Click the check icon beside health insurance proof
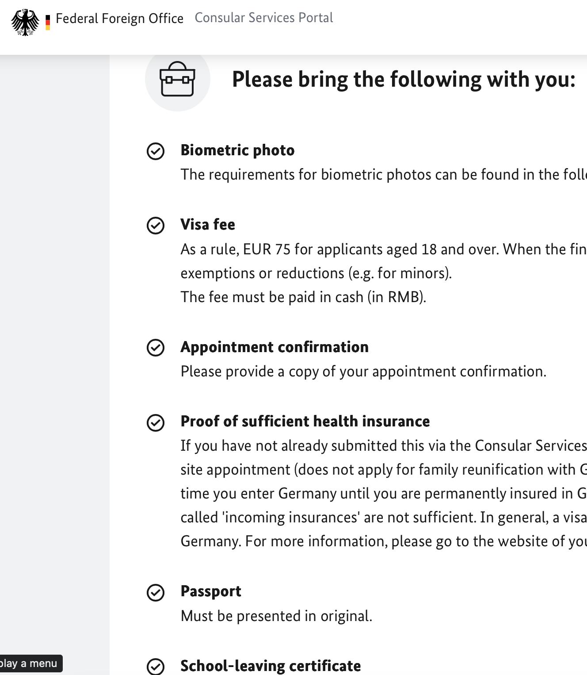The image size is (587, 675). point(156,422)
